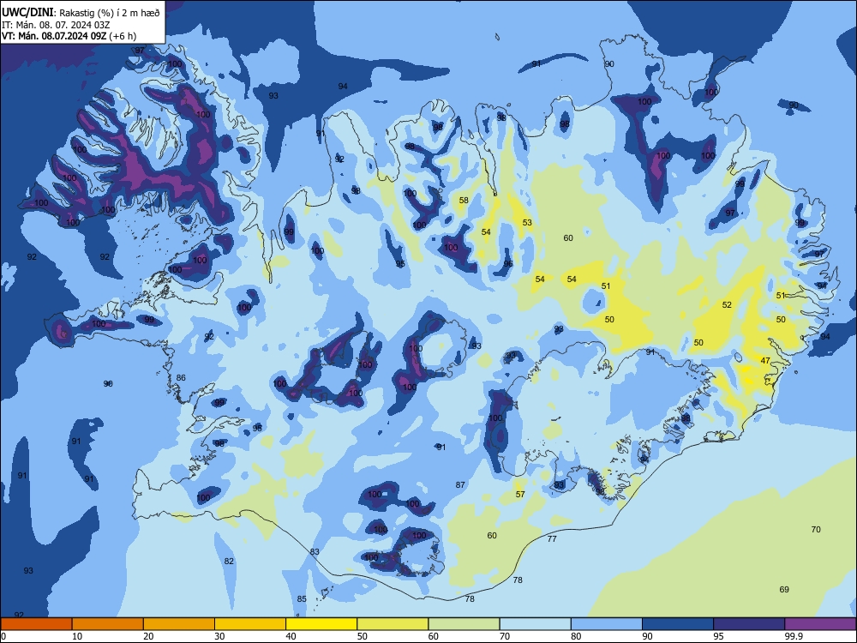Image resolution: width=857 pixels, height=643 pixels.
Task: Click the humidity value 69 over the sea
Action: click(784, 590)
